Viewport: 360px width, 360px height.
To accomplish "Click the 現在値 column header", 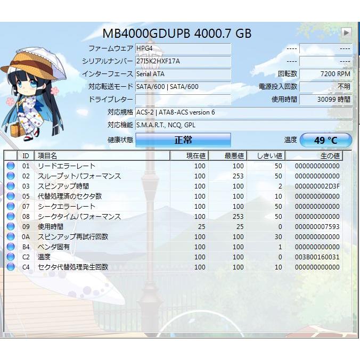I will click(x=189, y=156).
